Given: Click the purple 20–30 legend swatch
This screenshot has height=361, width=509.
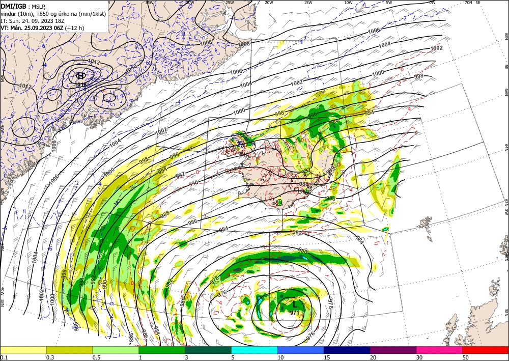Looking at the screenshot, I should (393, 350).
